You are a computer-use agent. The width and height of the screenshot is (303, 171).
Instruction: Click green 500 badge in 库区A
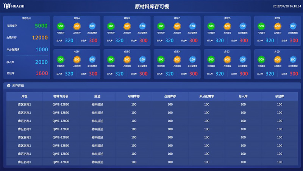point(61,26)
